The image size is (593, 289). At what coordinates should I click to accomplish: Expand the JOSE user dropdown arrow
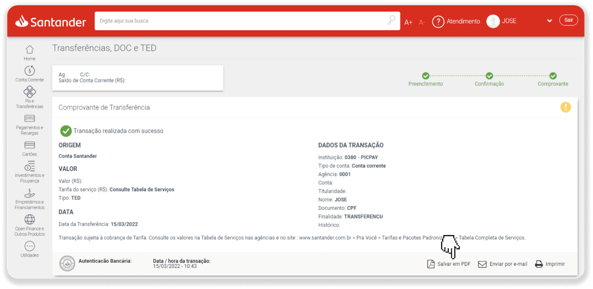click(x=549, y=21)
